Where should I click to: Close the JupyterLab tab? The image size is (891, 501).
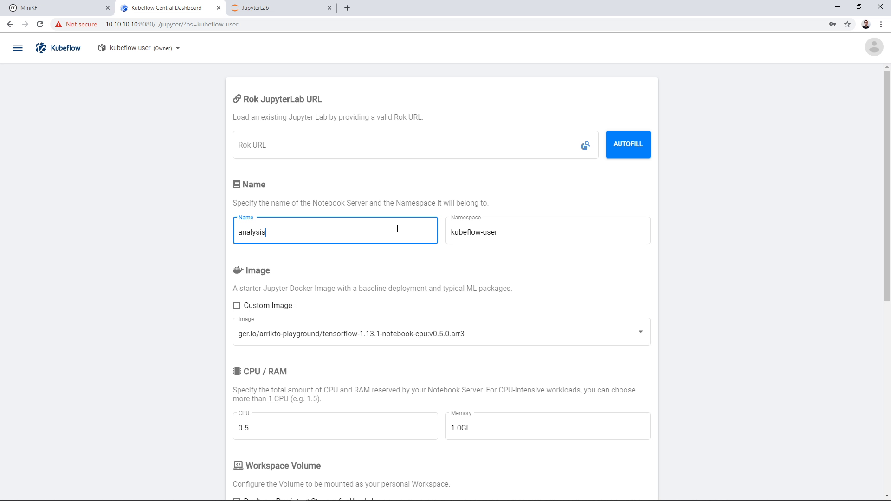point(329,8)
